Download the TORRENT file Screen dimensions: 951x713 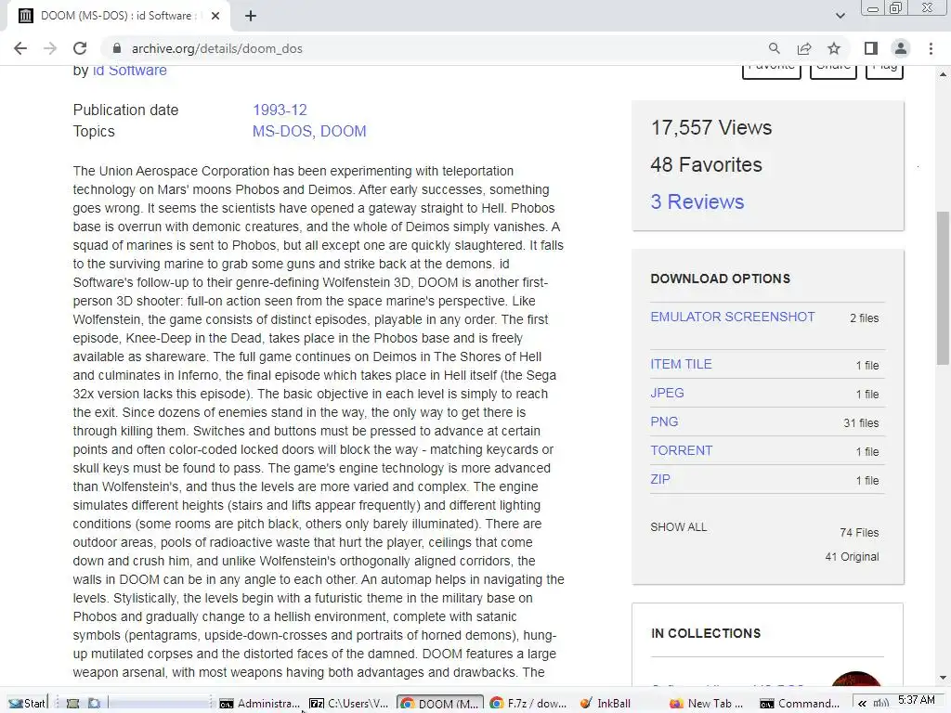(x=681, y=450)
